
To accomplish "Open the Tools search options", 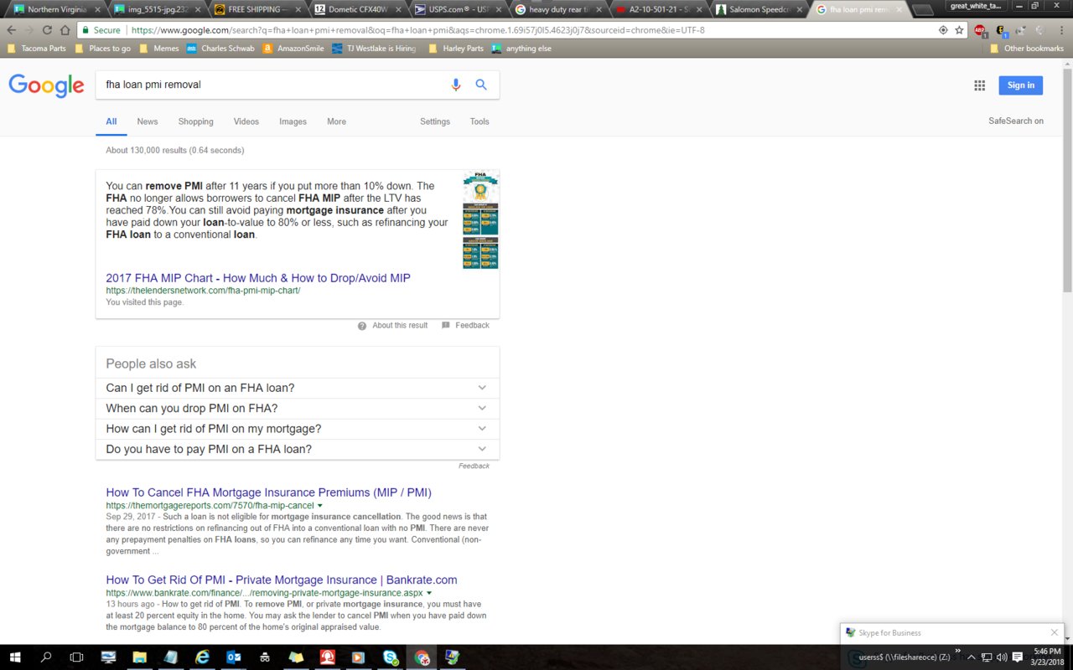I will [x=479, y=121].
